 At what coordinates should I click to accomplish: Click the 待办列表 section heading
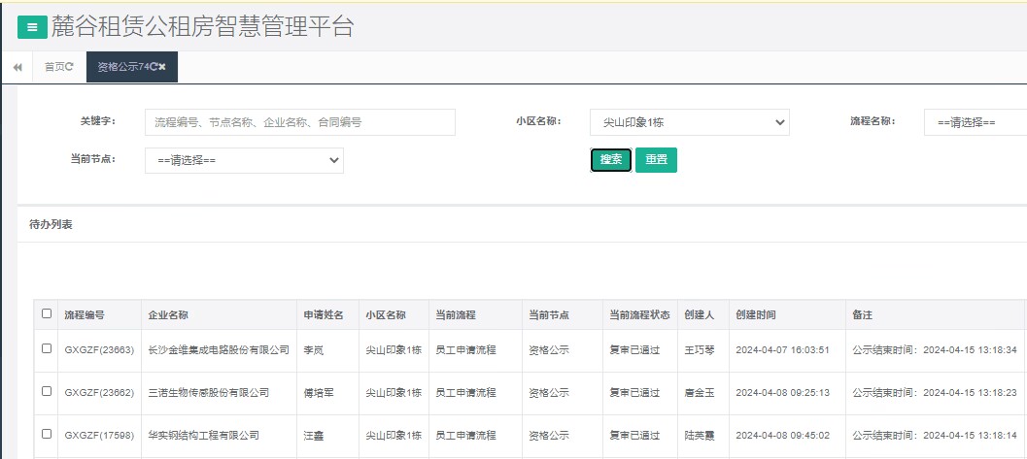click(51, 225)
